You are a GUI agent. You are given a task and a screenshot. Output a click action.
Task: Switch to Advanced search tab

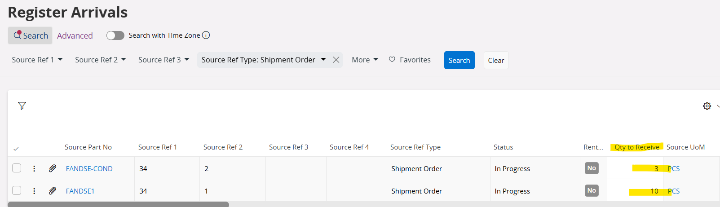[75, 35]
